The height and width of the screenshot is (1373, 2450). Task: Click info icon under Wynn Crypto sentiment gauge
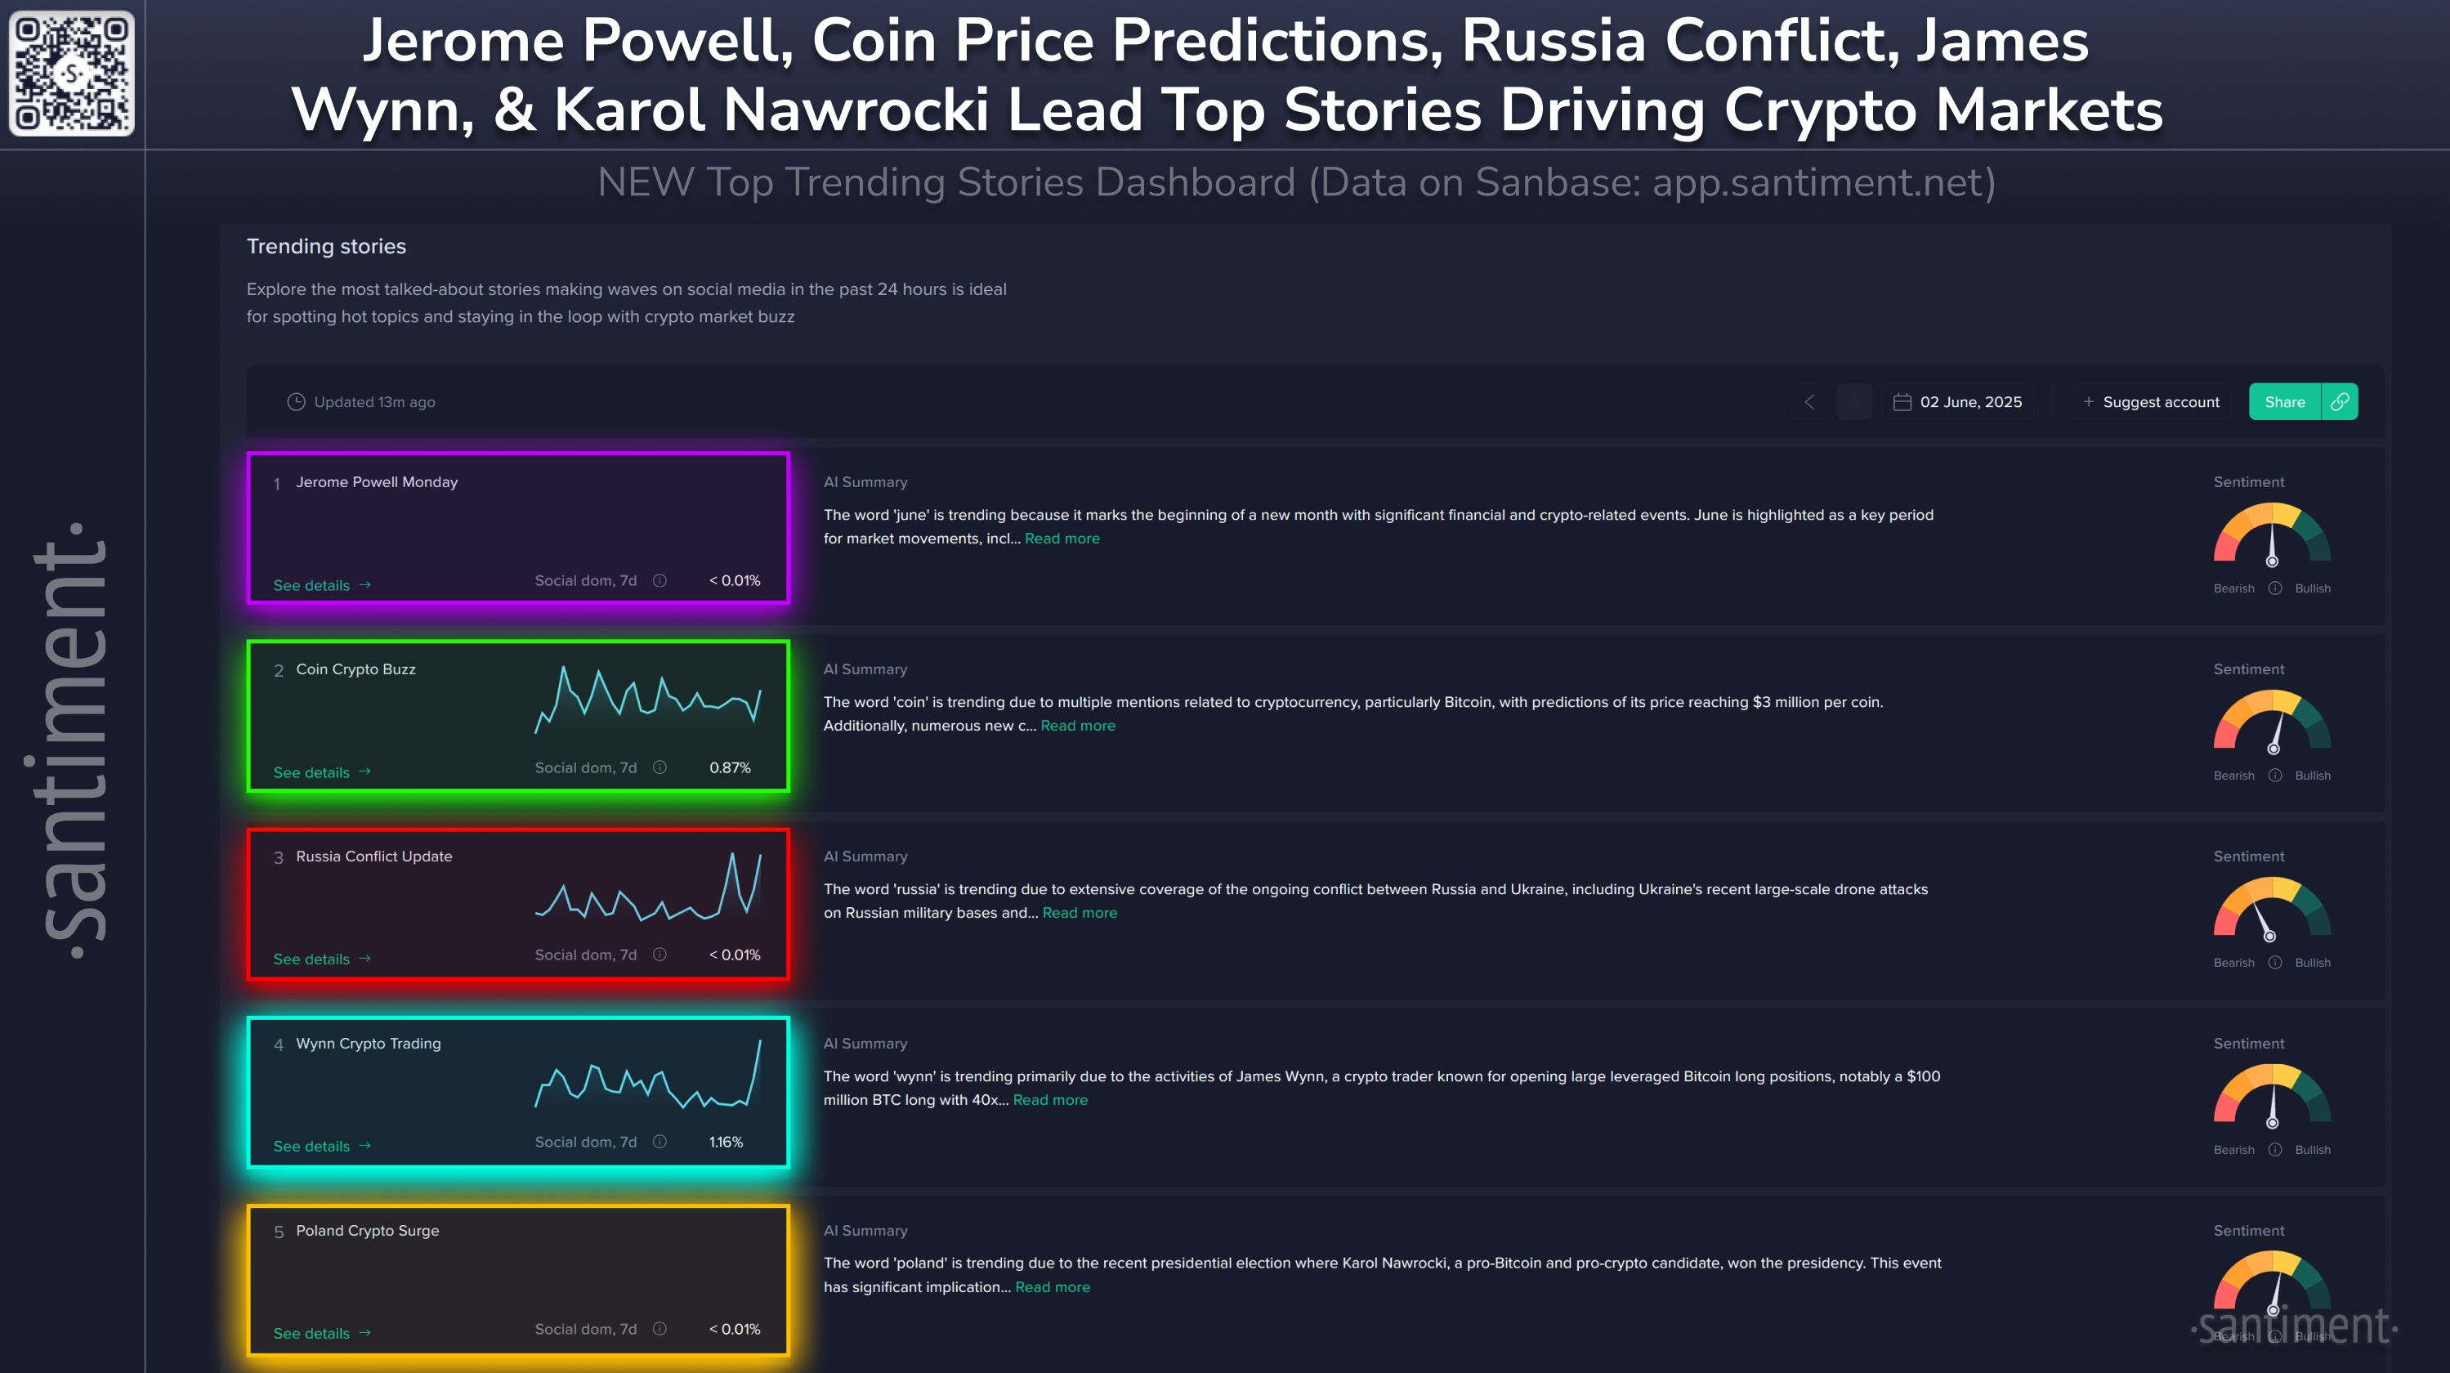[x=2274, y=1150]
